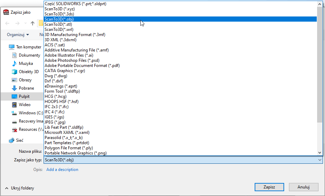Click the Sieć network icon
This screenshot has height=196, width=325.
tap(12, 141)
